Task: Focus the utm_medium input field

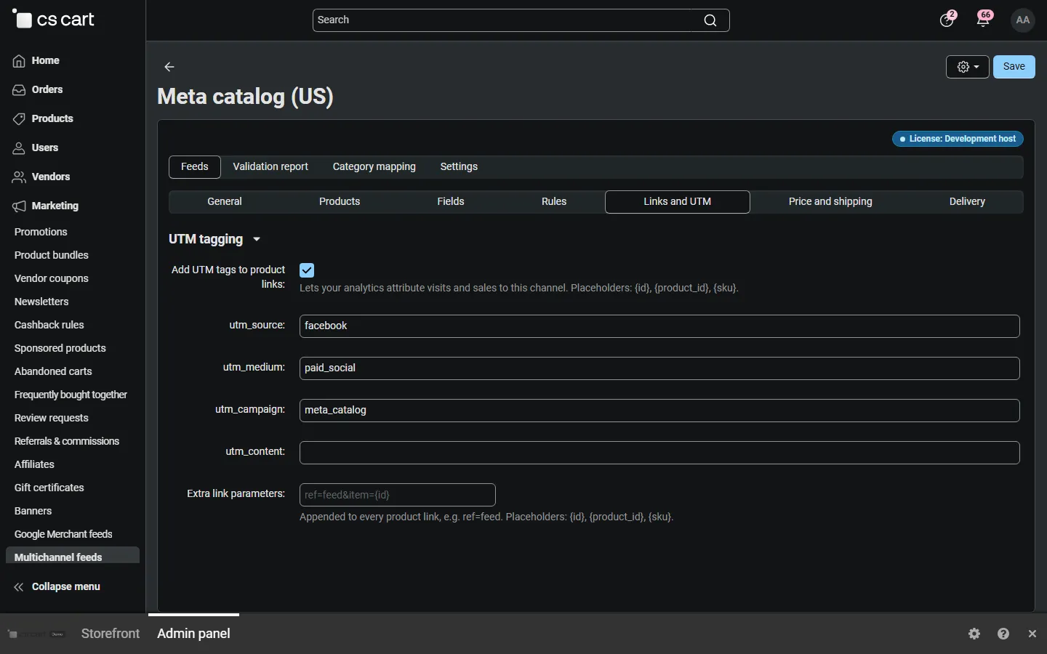Action: tap(659, 368)
